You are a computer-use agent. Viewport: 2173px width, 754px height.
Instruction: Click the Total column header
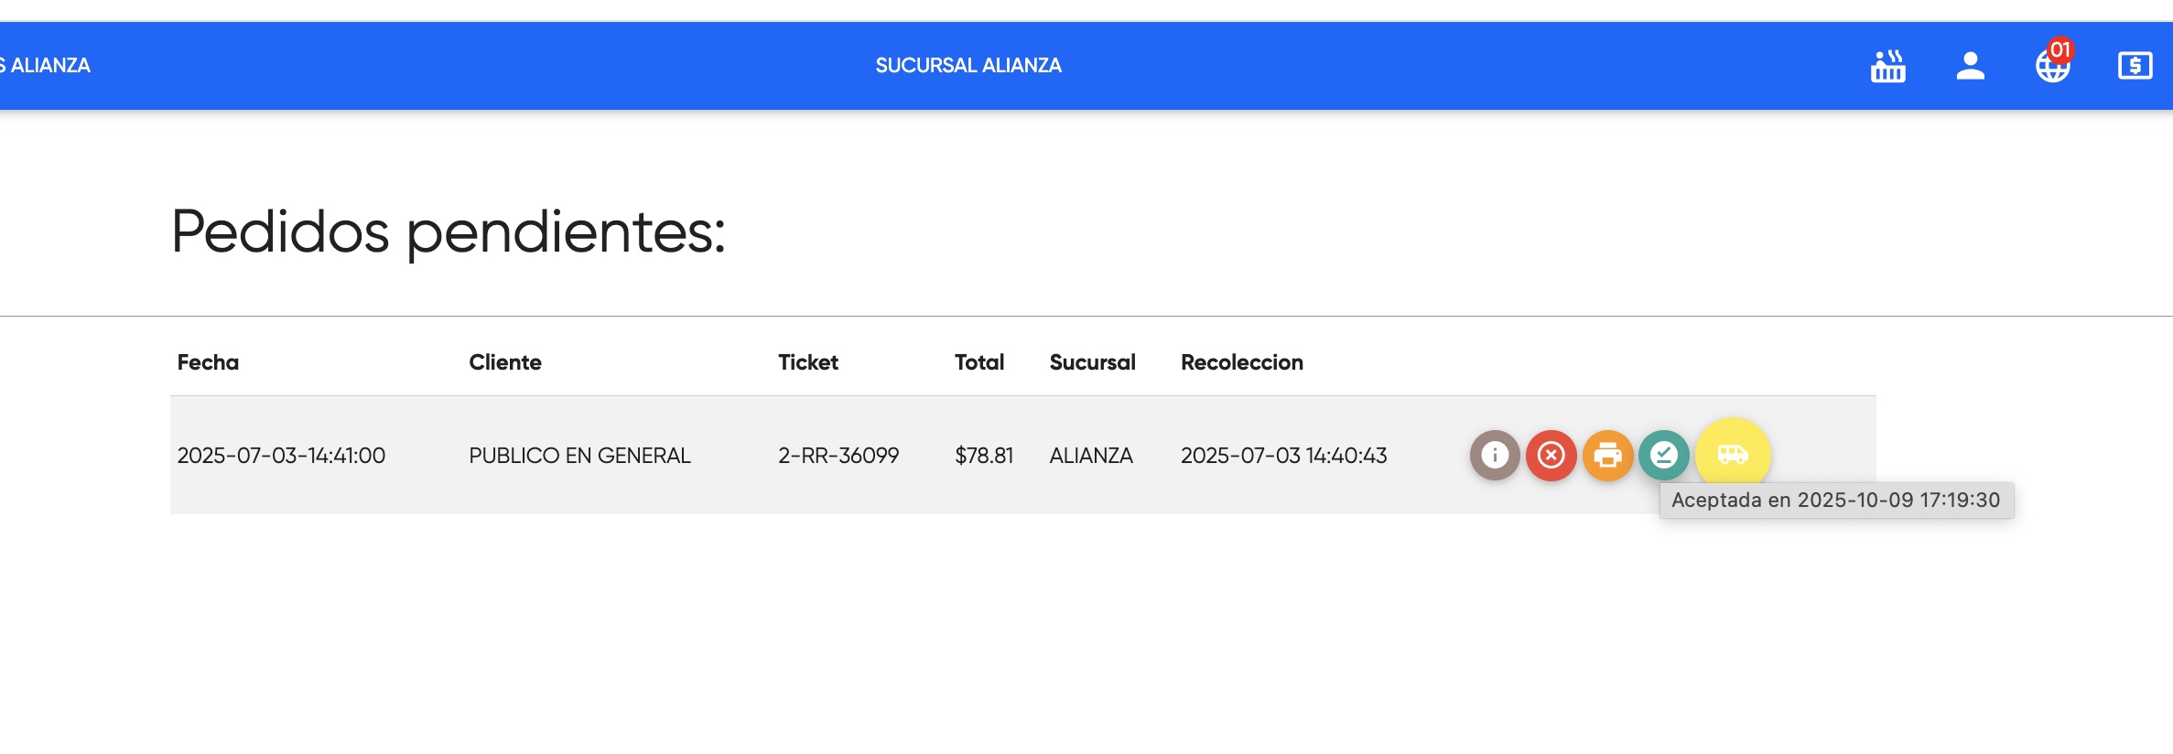tap(979, 362)
